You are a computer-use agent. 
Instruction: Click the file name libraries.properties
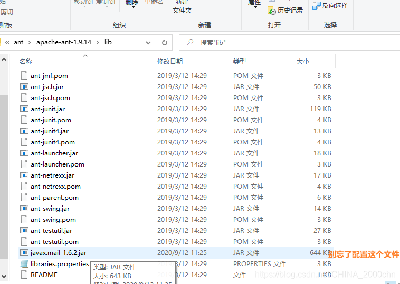[x=60, y=263]
